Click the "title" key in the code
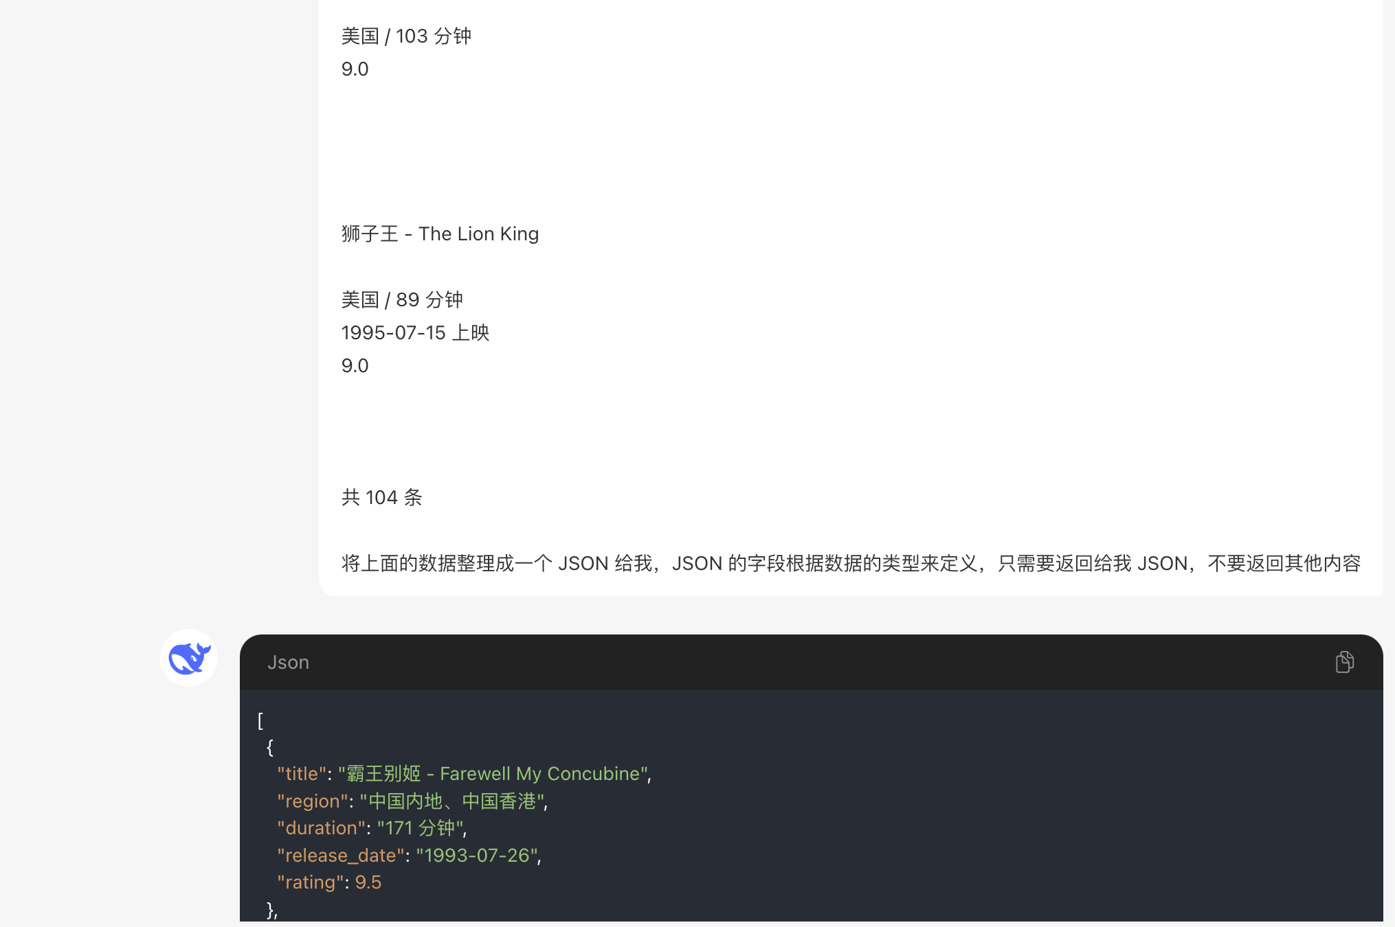The height and width of the screenshot is (927, 1395). pos(301,774)
